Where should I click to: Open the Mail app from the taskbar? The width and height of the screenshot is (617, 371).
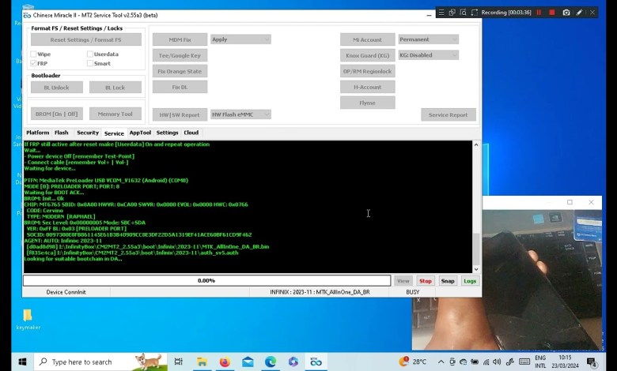pyautogui.click(x=248, y=362)
